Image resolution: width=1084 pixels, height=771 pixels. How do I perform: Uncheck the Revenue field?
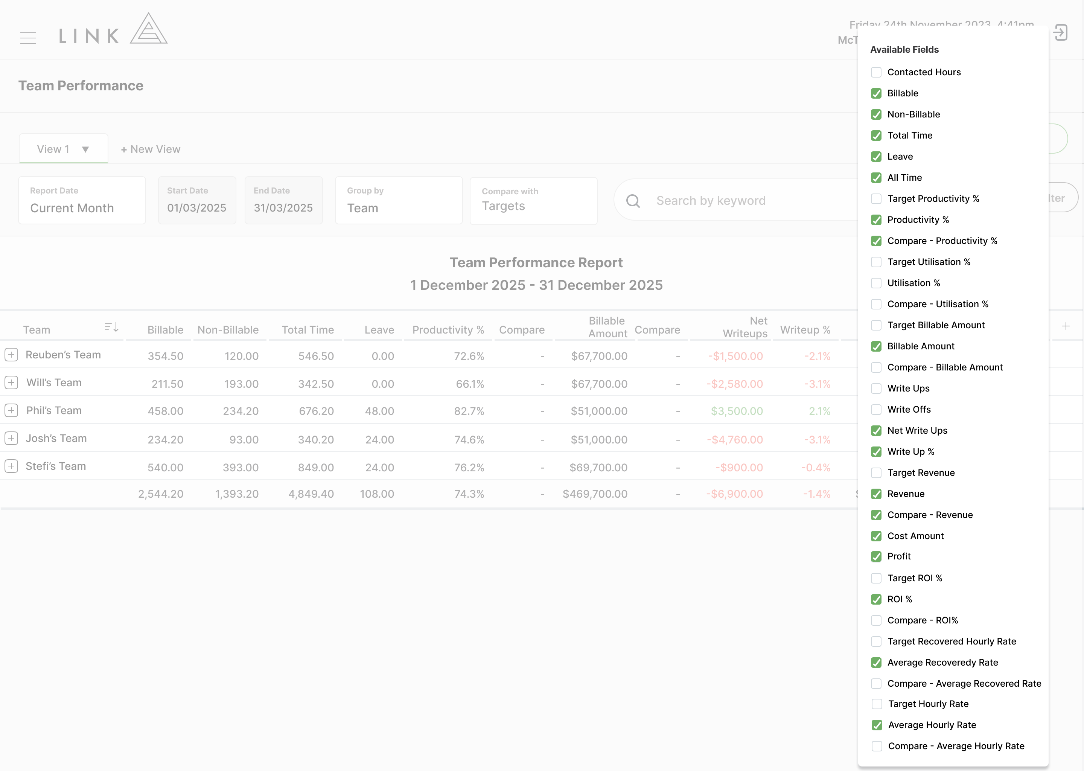876,494
